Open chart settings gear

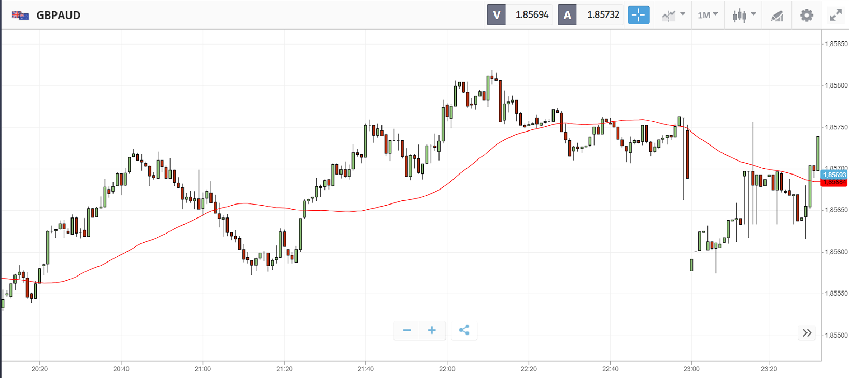pyautogui.click(x=806, y=15)
